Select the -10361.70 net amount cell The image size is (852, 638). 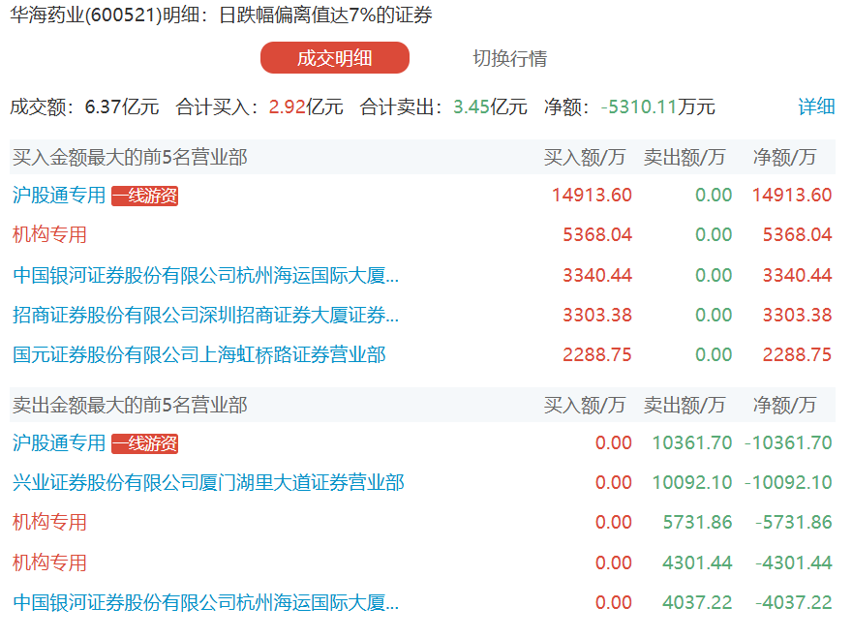[788, 442]
